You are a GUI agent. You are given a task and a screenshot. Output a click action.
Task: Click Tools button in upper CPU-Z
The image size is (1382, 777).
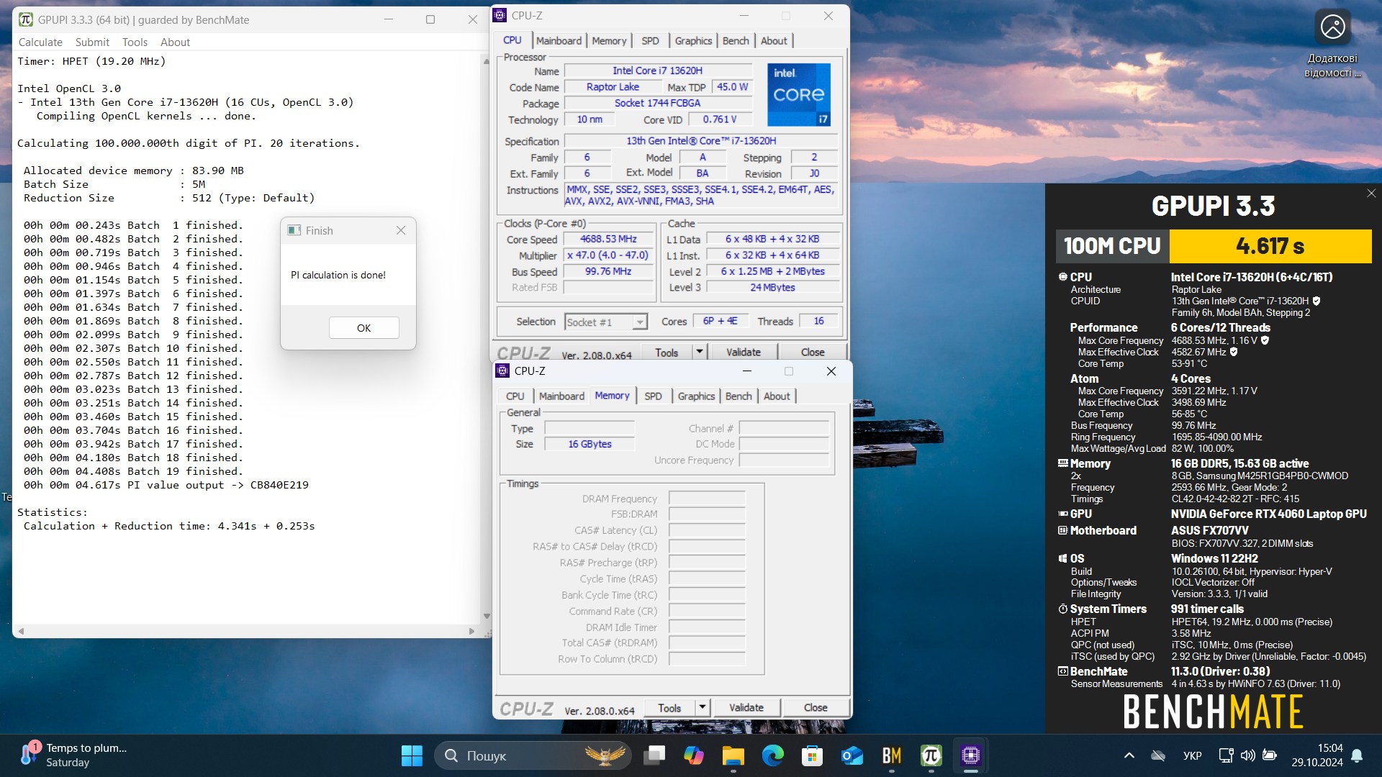(667, 353)
